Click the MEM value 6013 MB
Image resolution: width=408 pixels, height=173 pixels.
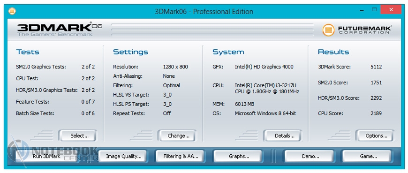(x=245, y=104)
